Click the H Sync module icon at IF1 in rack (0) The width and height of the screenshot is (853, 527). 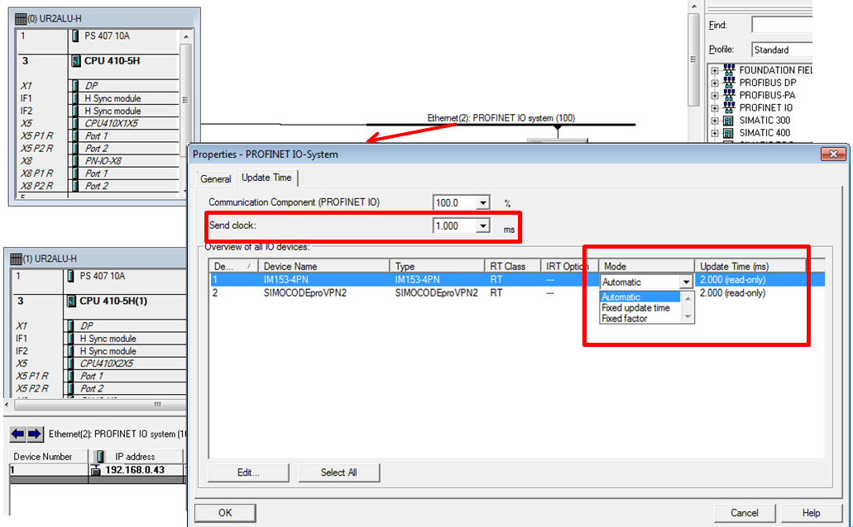pos(75,98)
